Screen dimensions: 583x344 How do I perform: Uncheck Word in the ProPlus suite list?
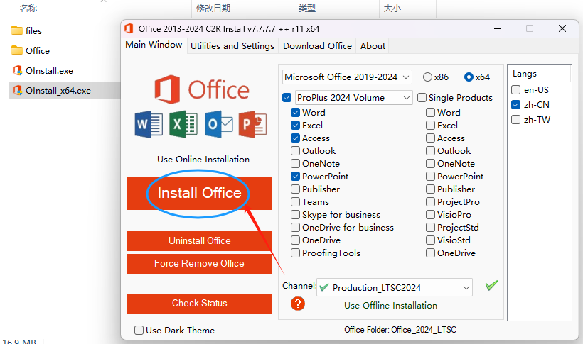click(295, 113)
